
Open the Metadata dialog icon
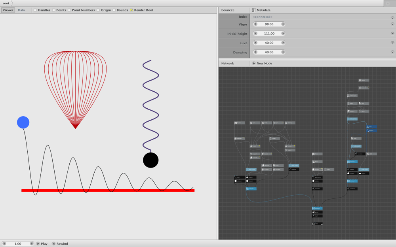[254, 10]
